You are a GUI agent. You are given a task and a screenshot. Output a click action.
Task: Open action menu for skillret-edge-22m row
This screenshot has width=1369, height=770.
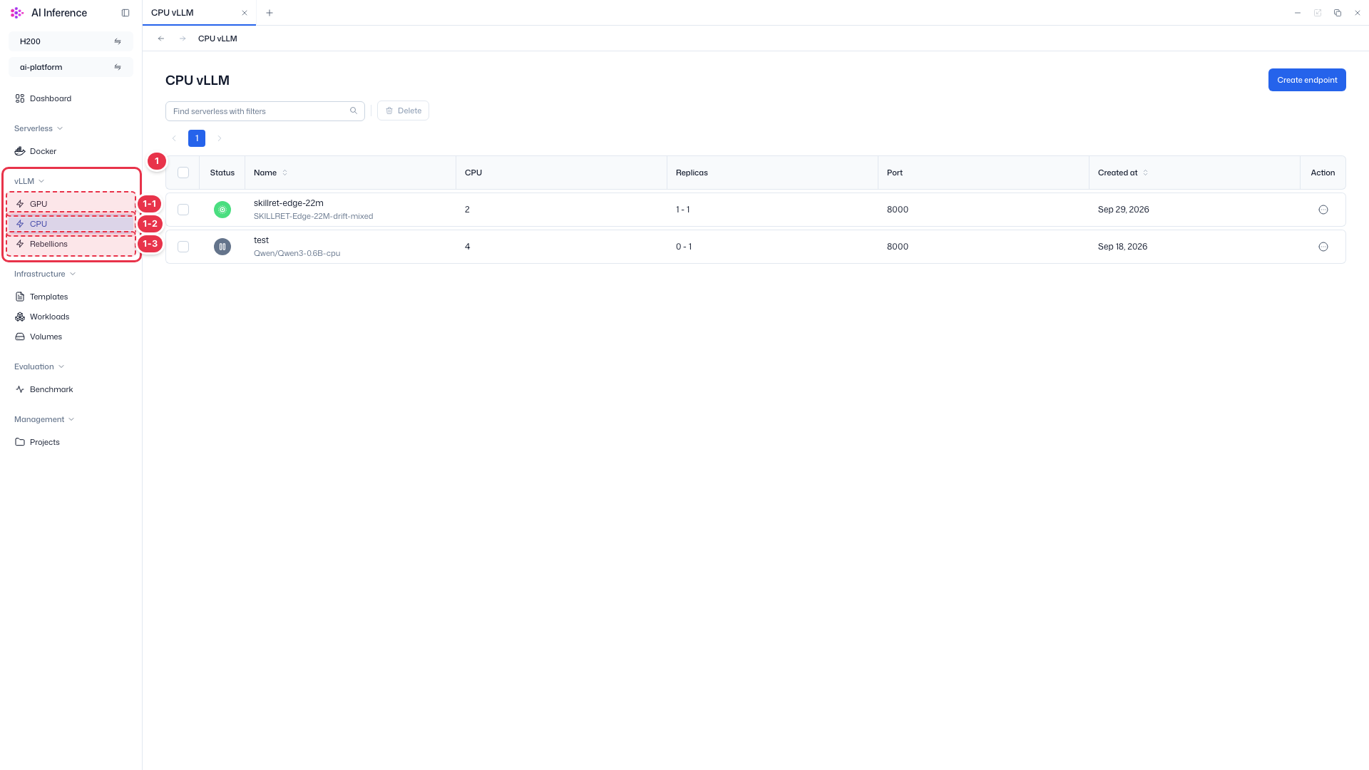(1323, 210)
